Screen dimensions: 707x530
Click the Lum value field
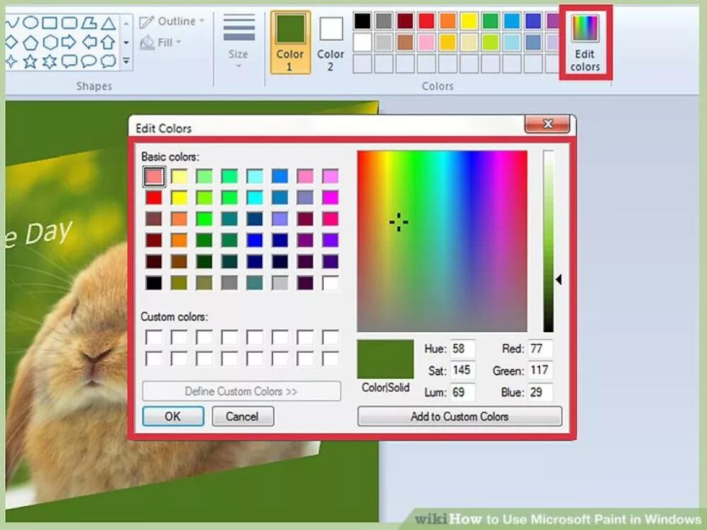462,392
